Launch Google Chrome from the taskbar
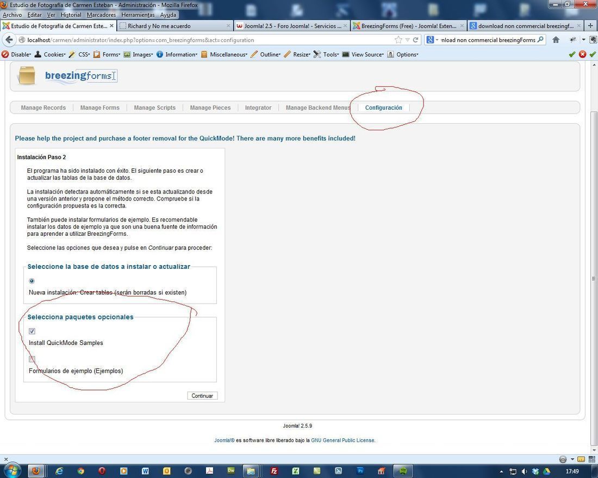Image resolution: width=598 pixels, height=478 pixels. (x=80, y=471)
